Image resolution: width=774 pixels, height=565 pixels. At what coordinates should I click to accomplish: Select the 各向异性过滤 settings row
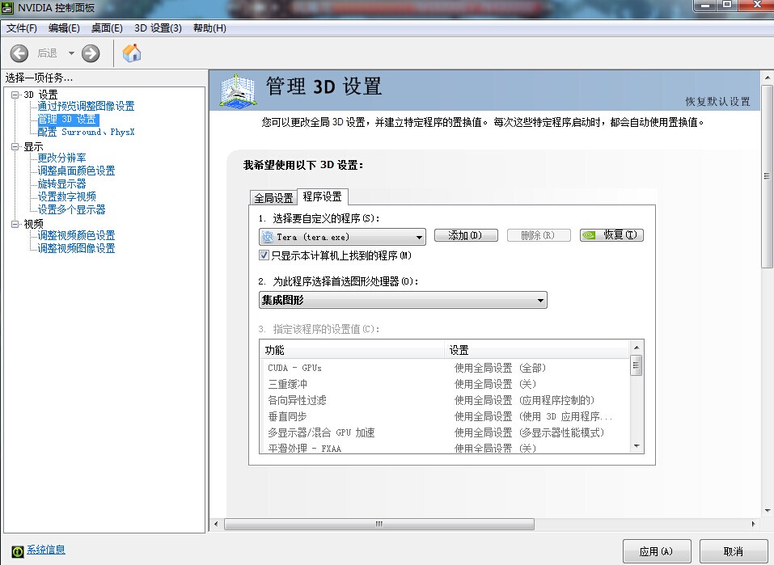[444, 400]
